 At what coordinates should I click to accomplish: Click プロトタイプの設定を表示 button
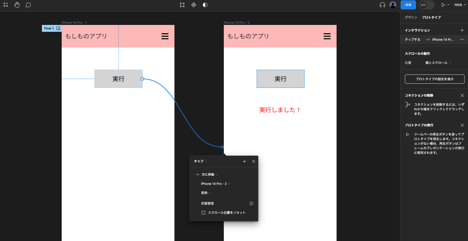pyautogui.click(x=434, y=79)
